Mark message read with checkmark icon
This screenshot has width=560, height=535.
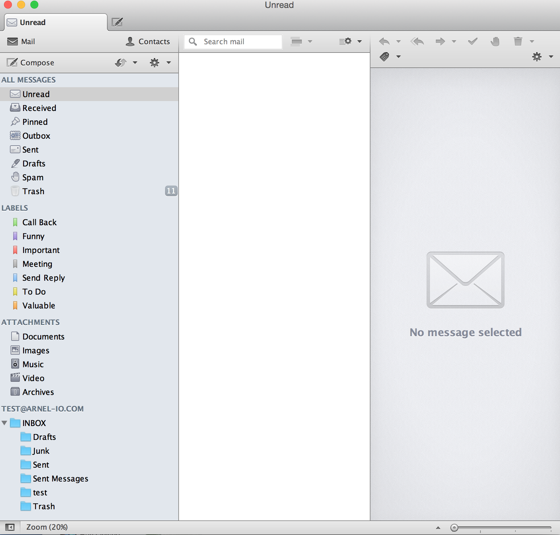473,41
